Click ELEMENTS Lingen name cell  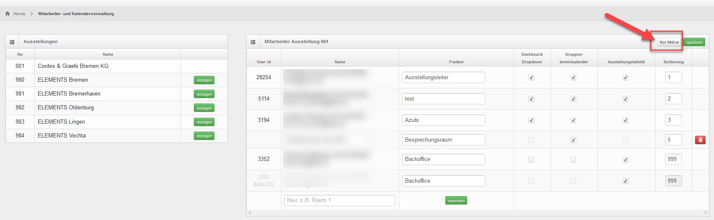point(108,122)
